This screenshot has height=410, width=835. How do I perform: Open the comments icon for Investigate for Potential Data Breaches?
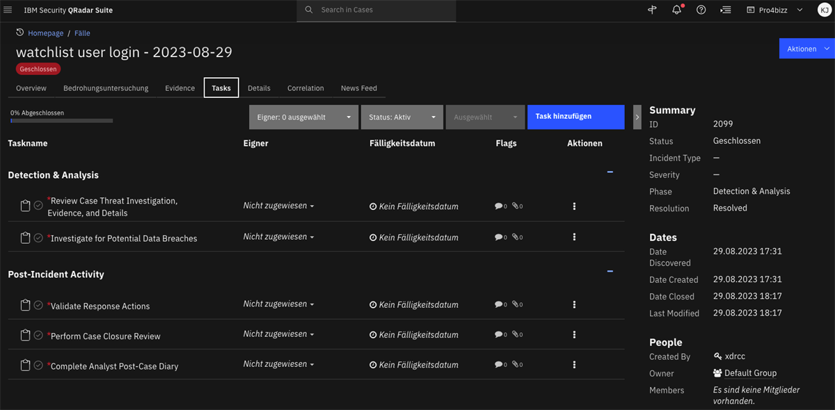point(498,237)
